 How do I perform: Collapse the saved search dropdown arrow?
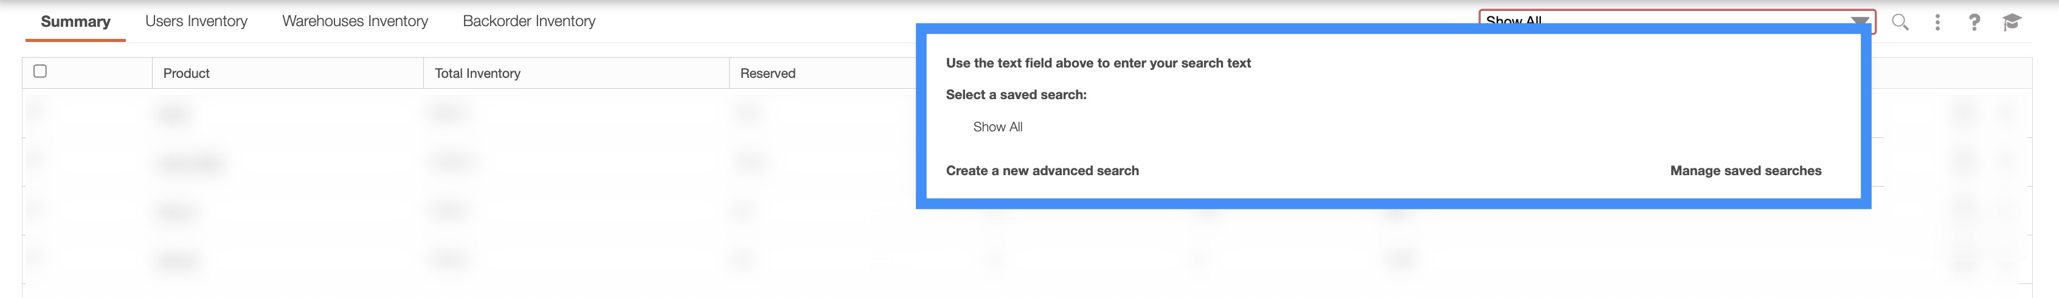[1859, 21]
